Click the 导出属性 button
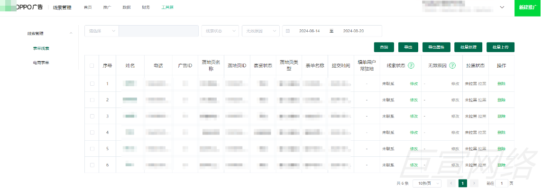Viewport: 542px width, 189px height. tap(436, 47)
